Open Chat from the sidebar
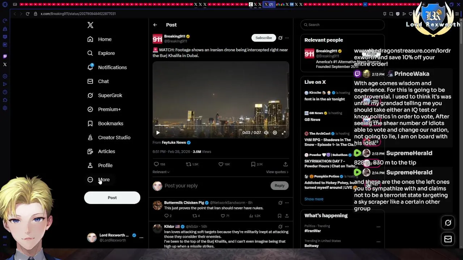This screenshot has height=260, width=463. coord(98,82)
